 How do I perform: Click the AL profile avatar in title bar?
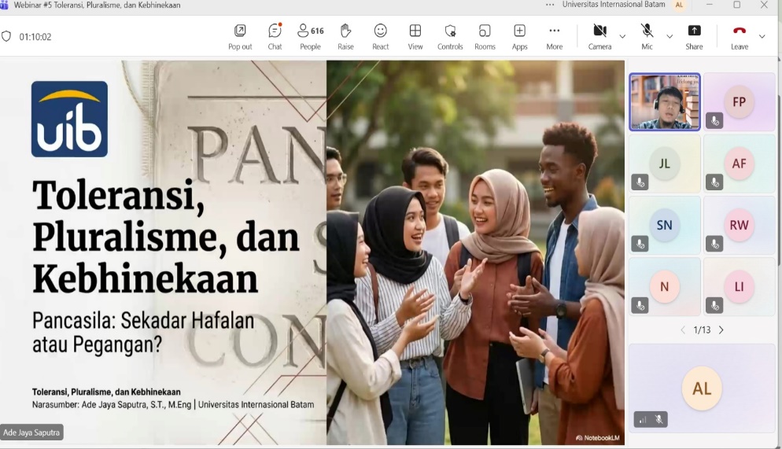pos(679,6)
